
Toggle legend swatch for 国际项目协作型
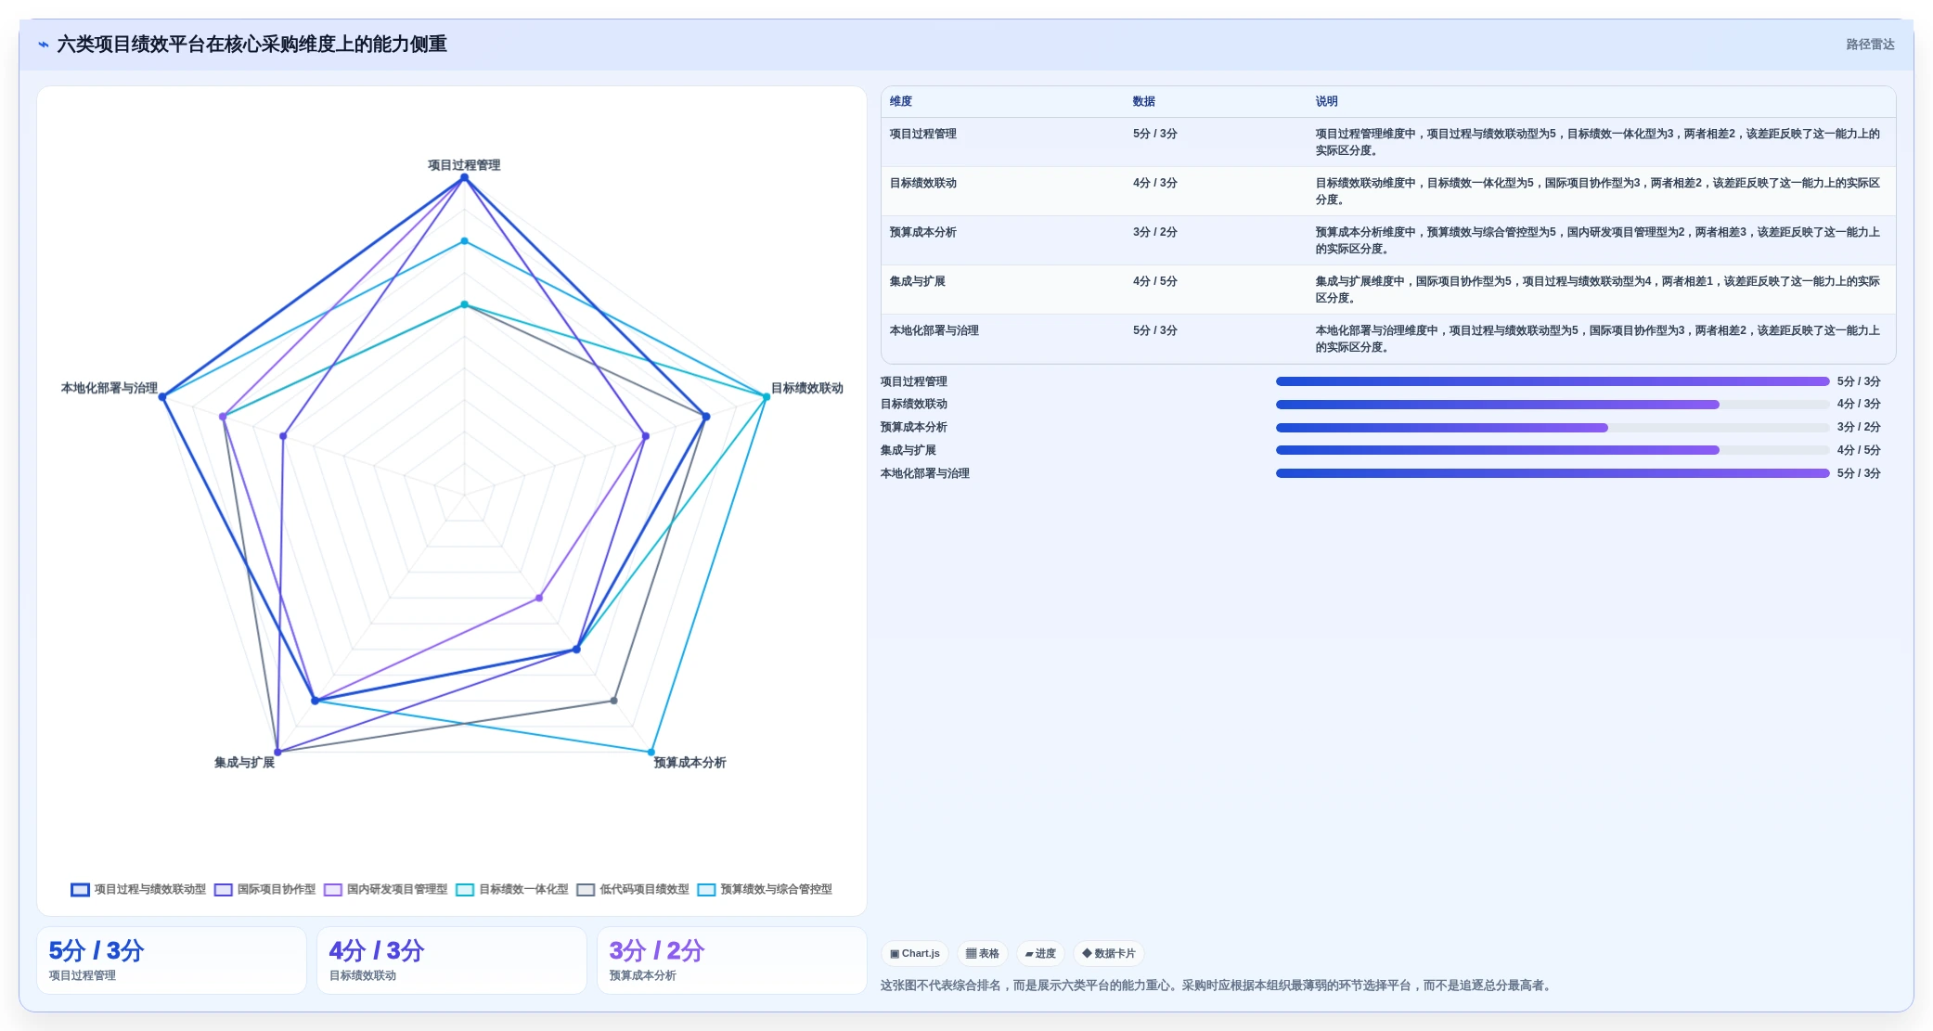[x=223, y=889]
